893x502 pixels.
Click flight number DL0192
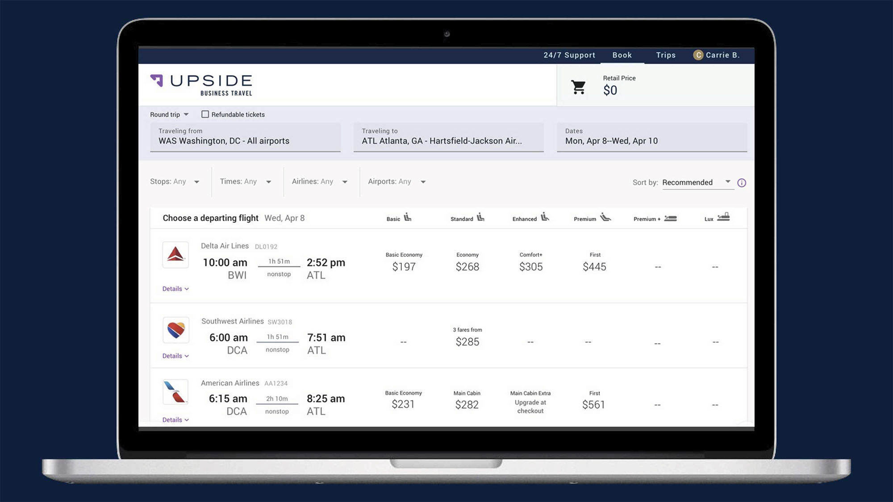pos(266,247)
